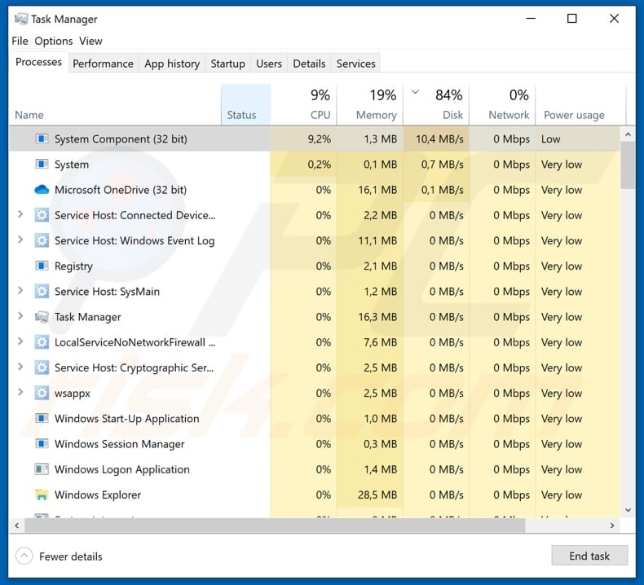Click the Service Host: Windows Event Log gear icon
Image resolution: width=644 pixels, height=585 pixels.
click(x=42, y=240)
